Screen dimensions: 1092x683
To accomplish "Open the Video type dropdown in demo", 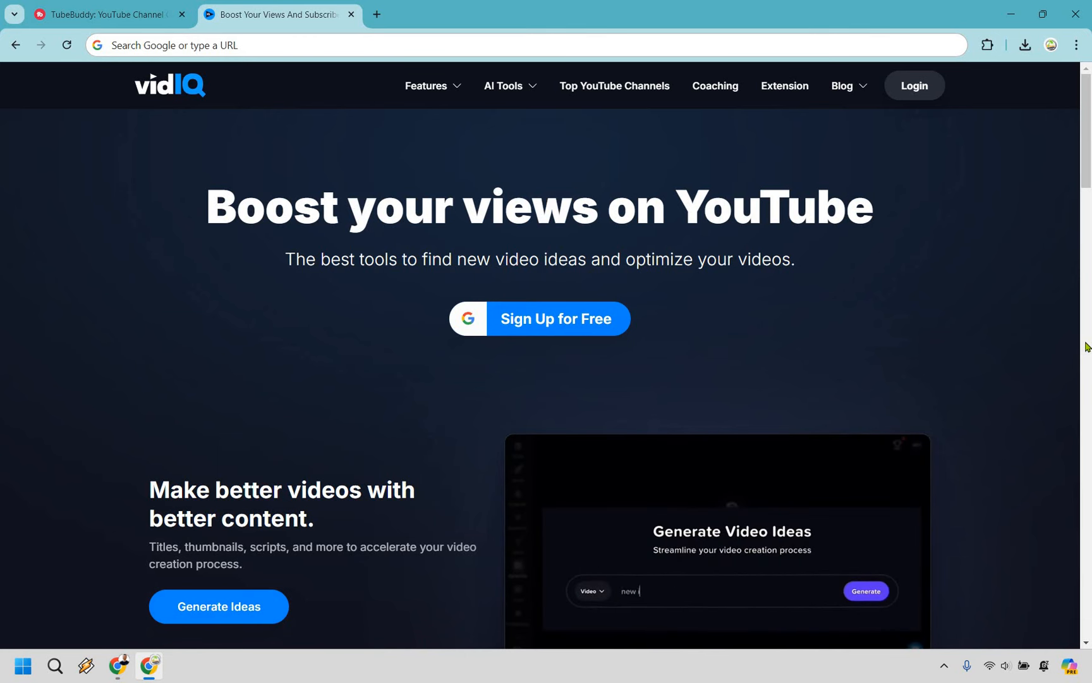I will coord(593,591).
